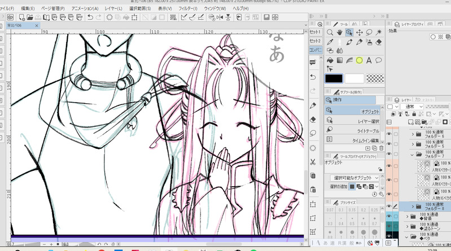This screenshot has width=451, height=251.
Task: Click the Open file folder icon
Action: click(x=29, y=17)
